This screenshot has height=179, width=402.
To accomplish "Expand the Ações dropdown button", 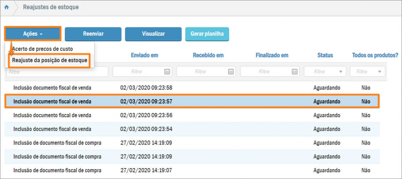I will (x=33, y=34).
